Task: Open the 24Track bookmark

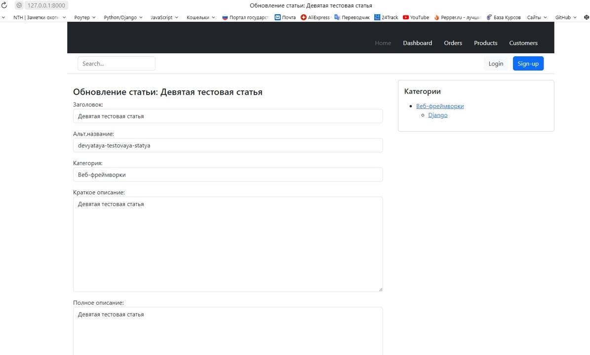Action: [x=386, y=17]
